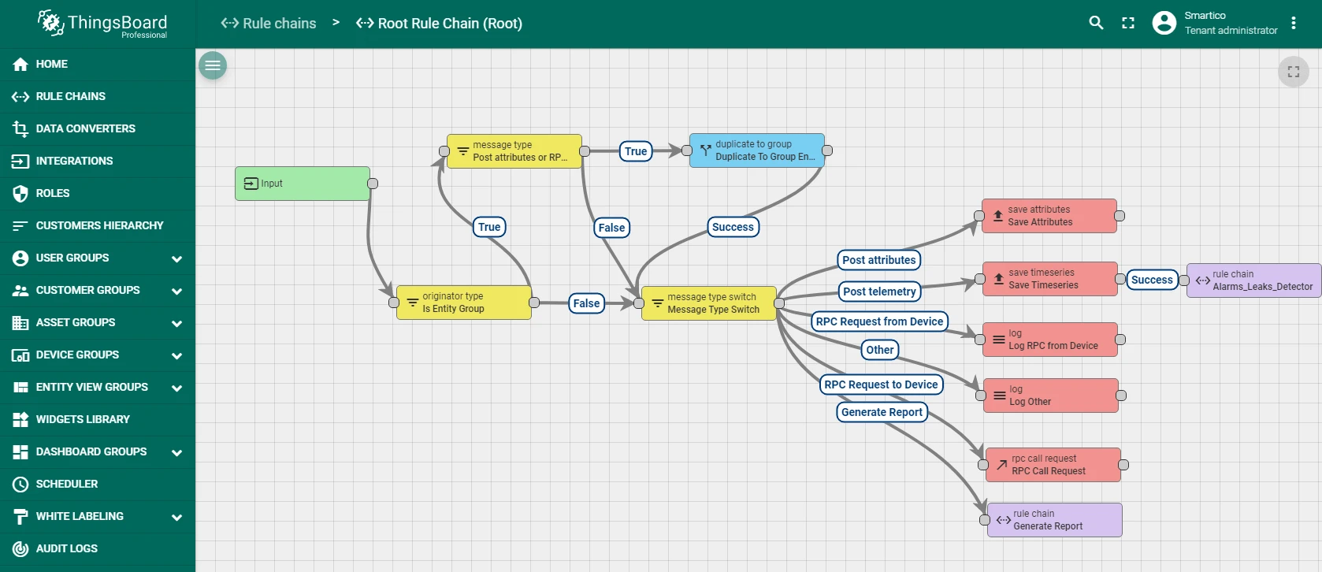The image size is (1322, 572).
Task: Click the Input node's arrow icon
Action: click(x=251, y=184)
